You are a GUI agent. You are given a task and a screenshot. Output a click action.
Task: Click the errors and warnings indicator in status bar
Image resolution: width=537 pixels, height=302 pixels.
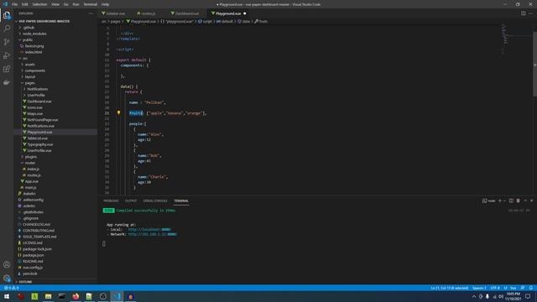pyautogui.click(x=12, y=288)
